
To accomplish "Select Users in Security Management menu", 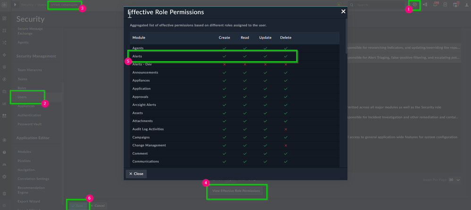I will [x=22, y=97].
